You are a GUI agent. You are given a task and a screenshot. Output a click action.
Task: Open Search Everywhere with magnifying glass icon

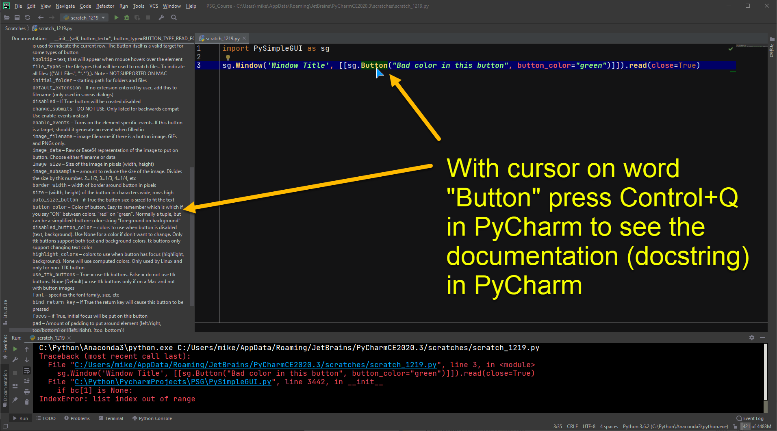174,17
